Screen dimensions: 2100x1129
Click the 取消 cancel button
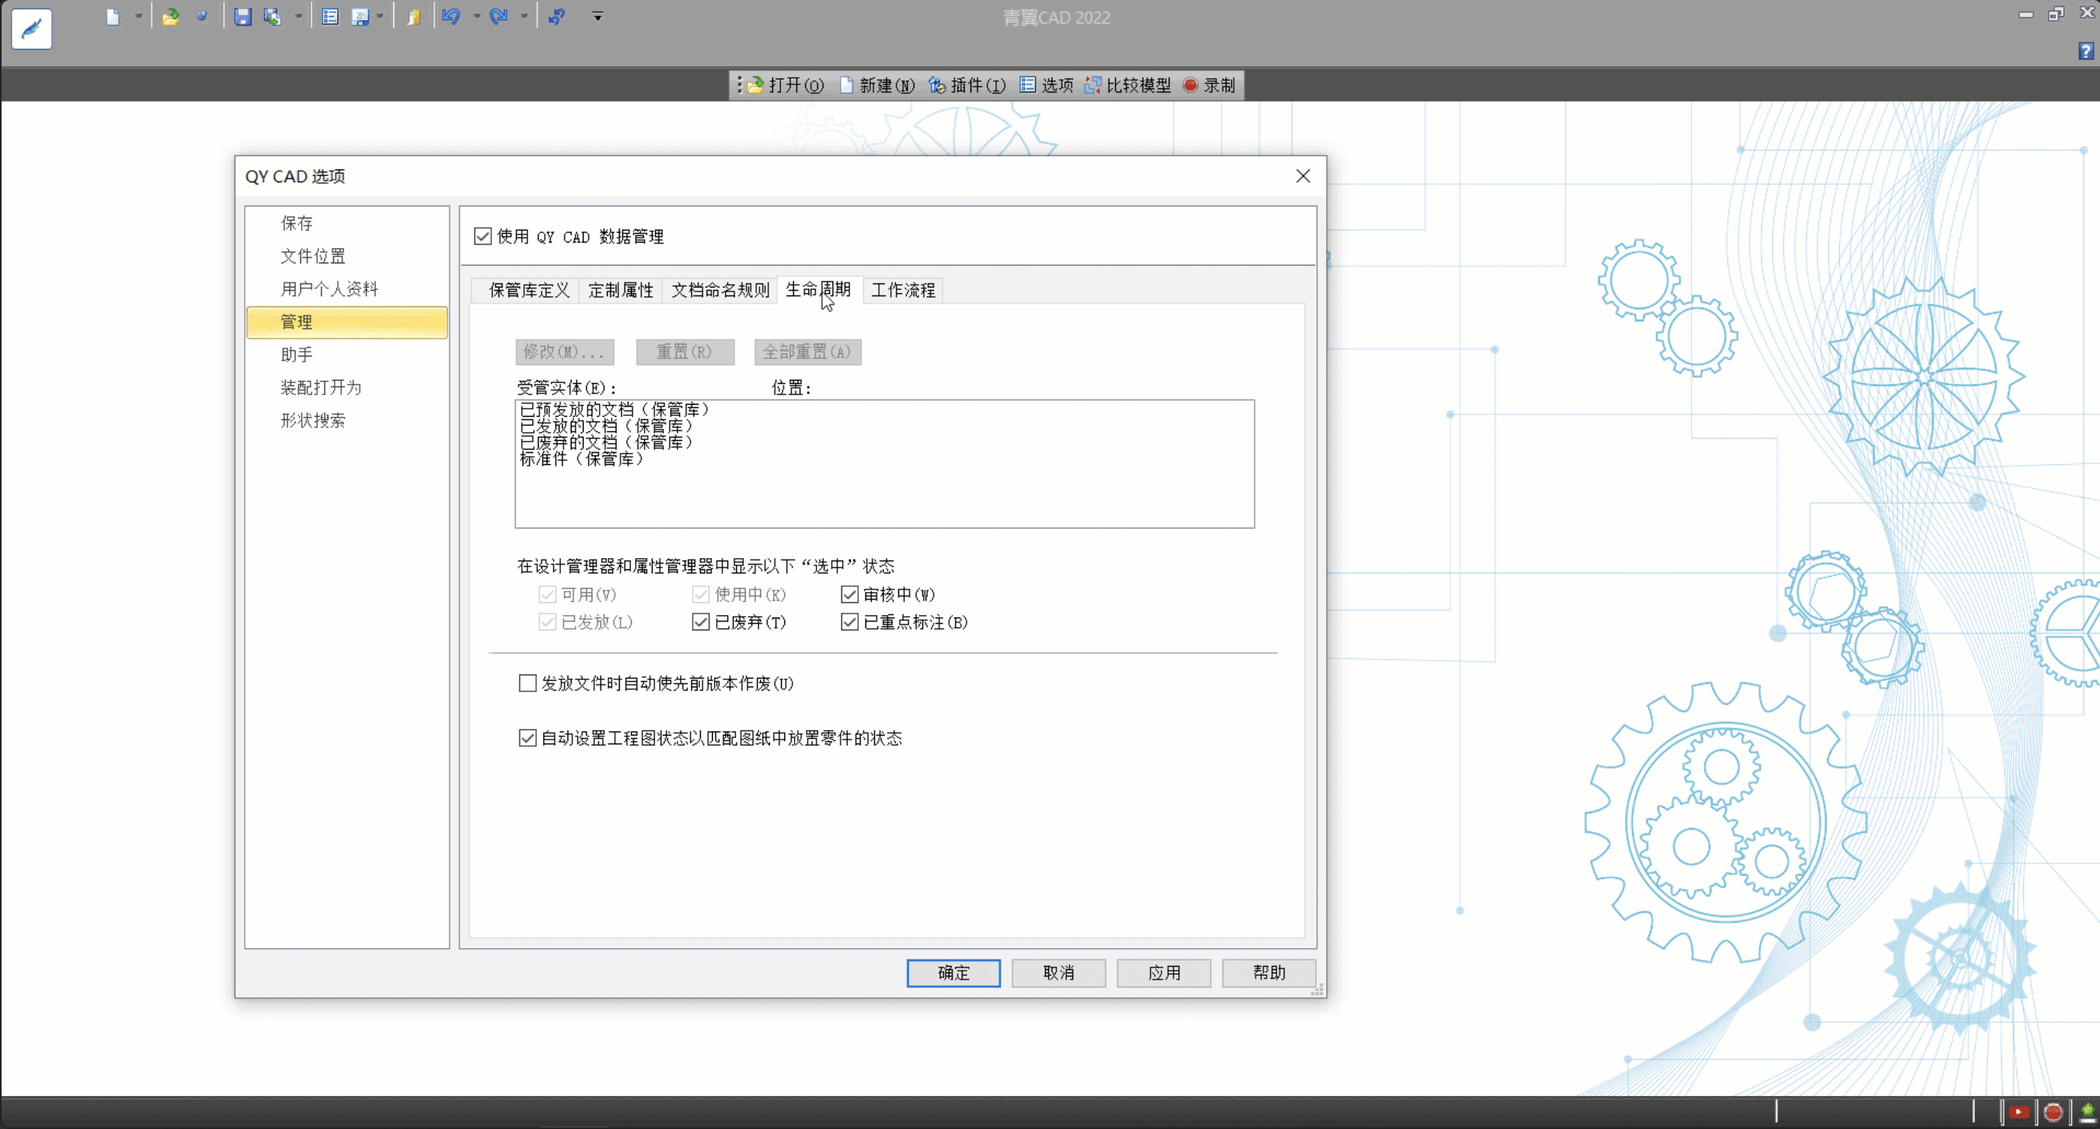1058,972
